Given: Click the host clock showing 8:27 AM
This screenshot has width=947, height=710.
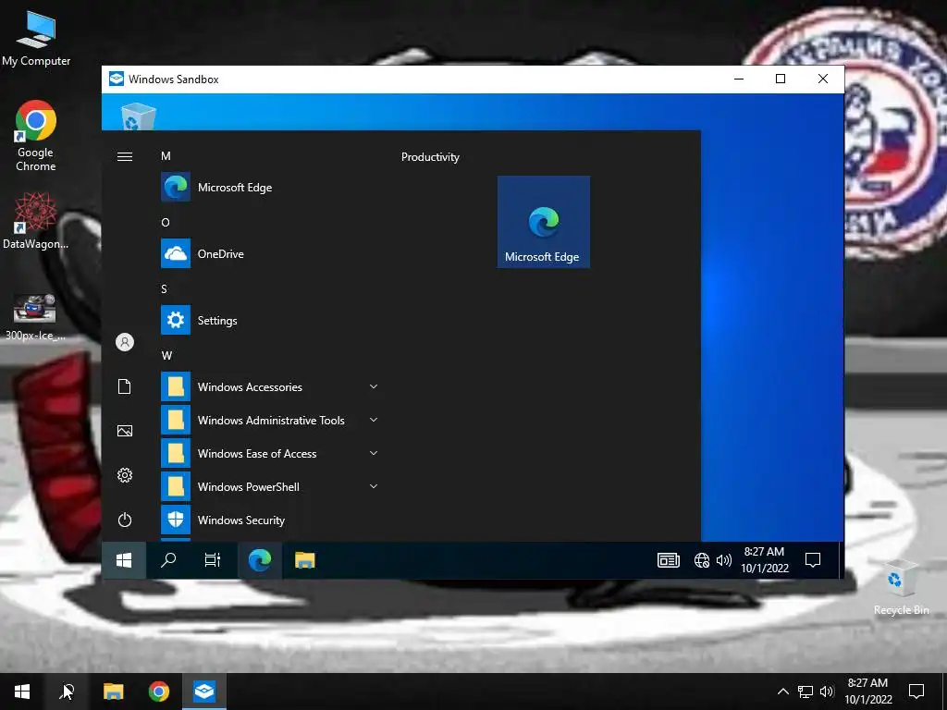Looking at the screenshot, I should point(867,691).
